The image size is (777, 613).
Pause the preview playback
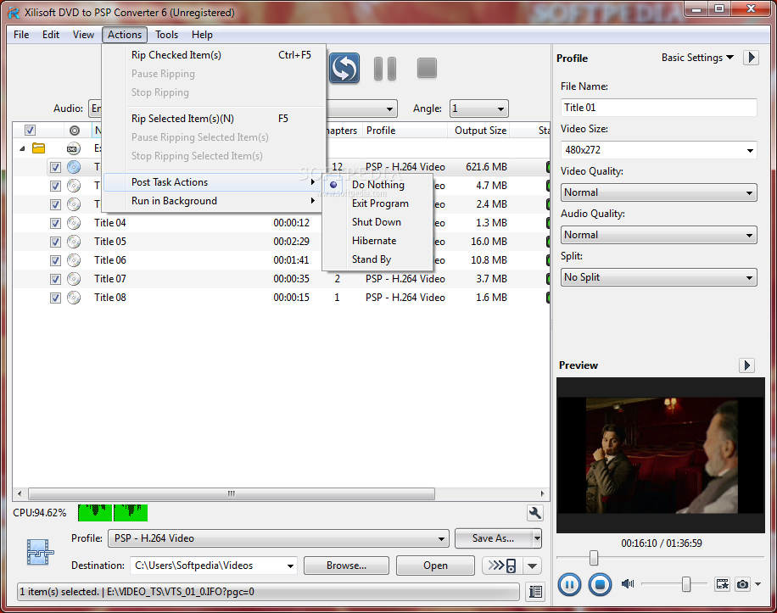pos(569,585)
